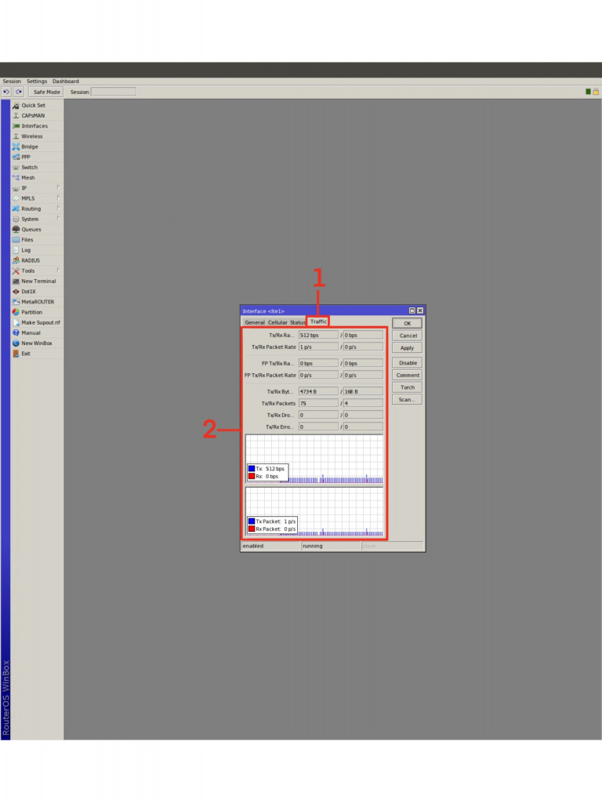Click the Session input field
The height and width of the screenshot is (803, 602).
[113, 92]
